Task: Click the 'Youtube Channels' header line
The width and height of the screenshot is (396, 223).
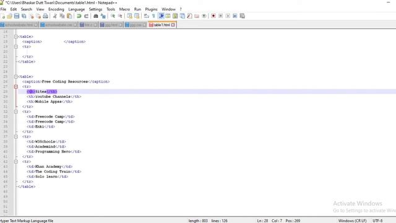Action: (x=54, y=97)
